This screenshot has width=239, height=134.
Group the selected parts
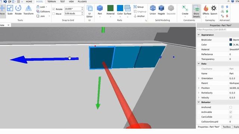pyautogui.click(x=139, y=7)
